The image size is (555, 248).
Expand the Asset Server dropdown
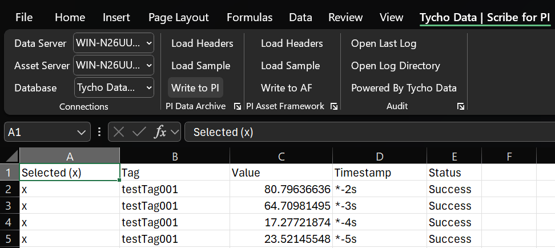(x=149, y=65)
